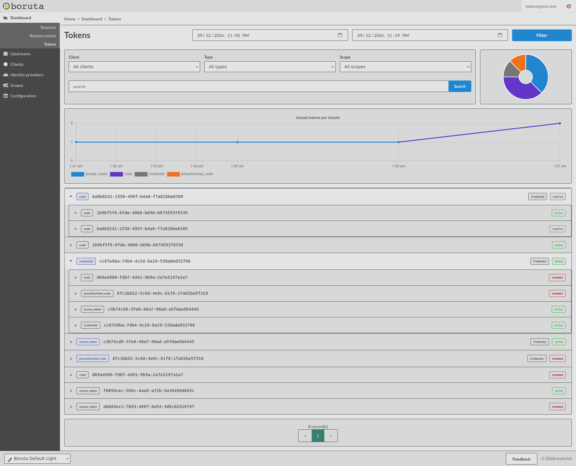Toggle code legend in chart

(x=121, y=174)
